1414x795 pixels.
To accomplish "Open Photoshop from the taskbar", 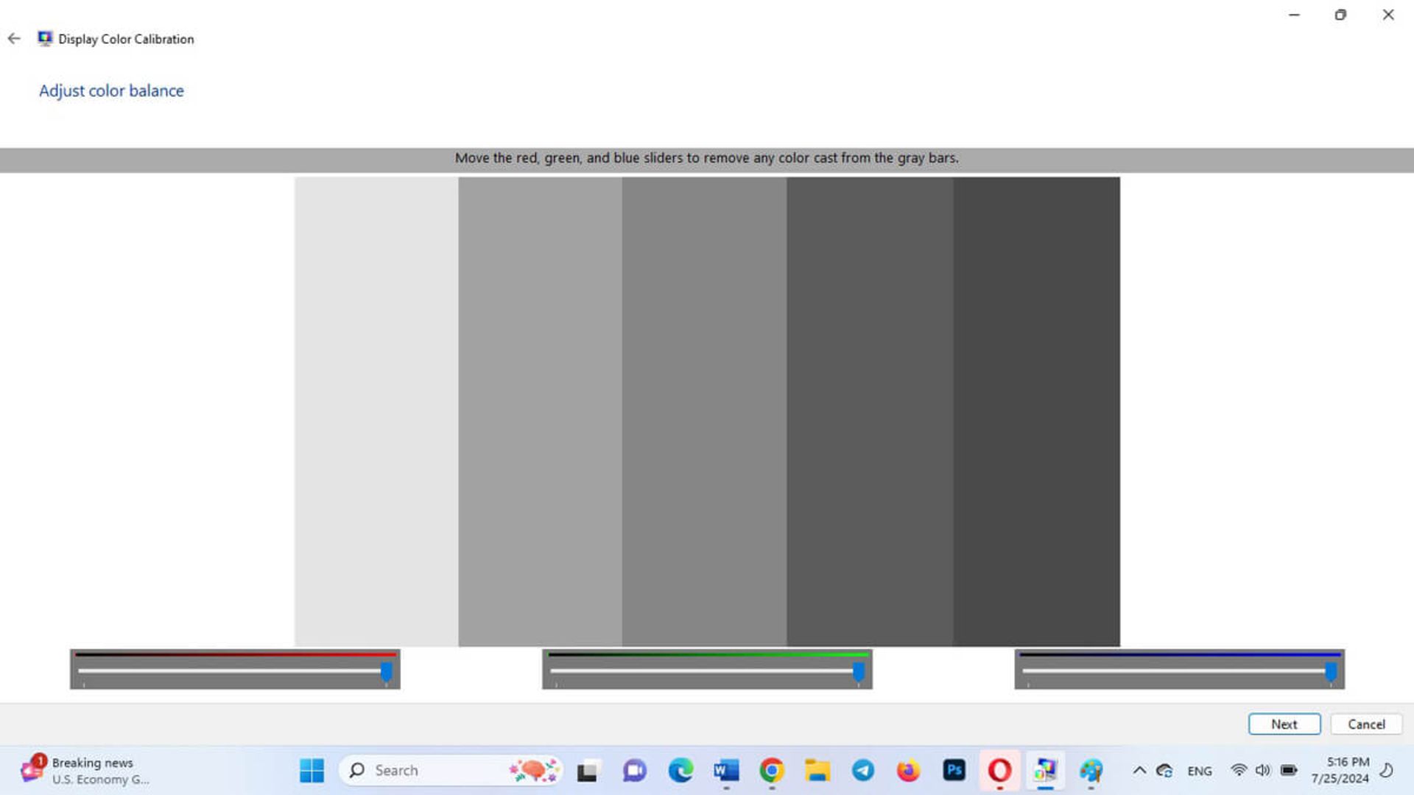I will coord(954,770).
